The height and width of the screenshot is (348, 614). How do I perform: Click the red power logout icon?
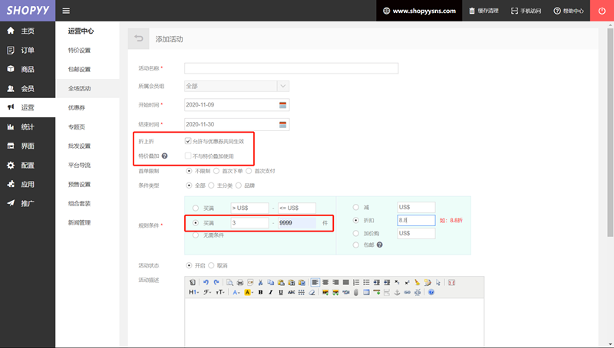pyautogui.click(x=601, y=11)
